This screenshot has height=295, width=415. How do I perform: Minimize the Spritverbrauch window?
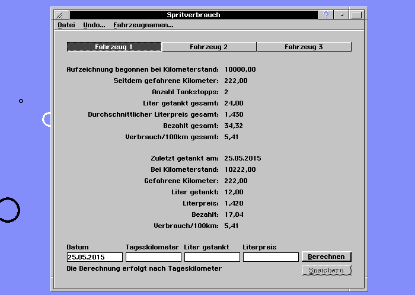click(x=341, y=15)
